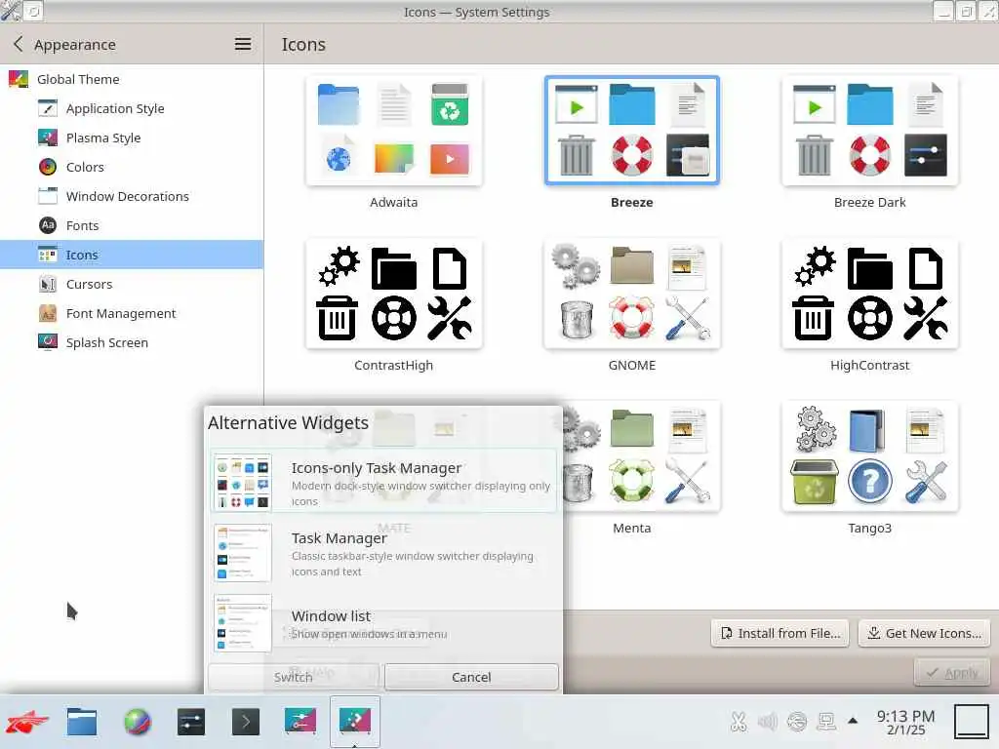Click the active System Settings taskbar entry
Viewport: 999px width, 749px height.
tap(355, 722)
